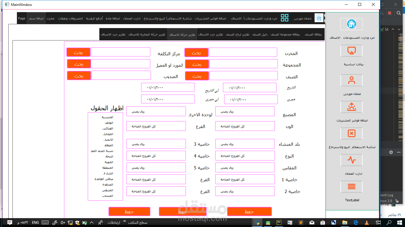Viewport: 405px width, 227px height.
Task: Open the بلد المنشاء combo box
Action: (x=245, y=144)
